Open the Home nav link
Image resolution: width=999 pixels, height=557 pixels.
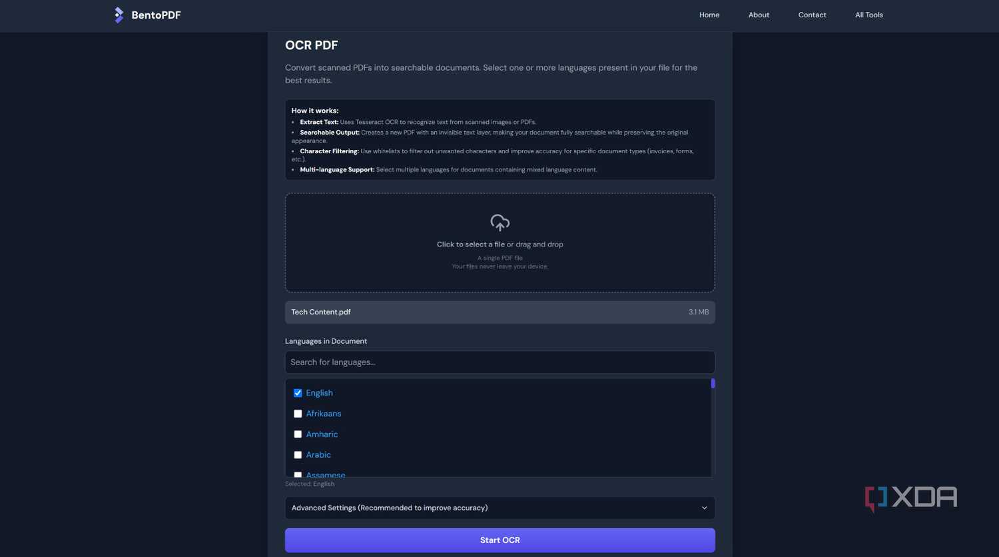709,15
